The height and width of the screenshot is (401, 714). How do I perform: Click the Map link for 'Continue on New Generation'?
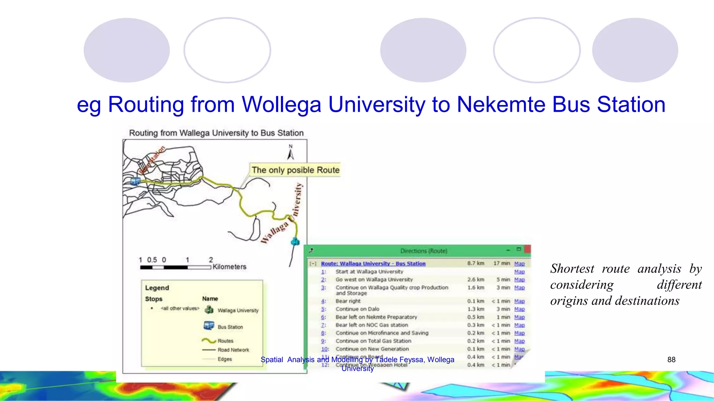click(519, 349)
